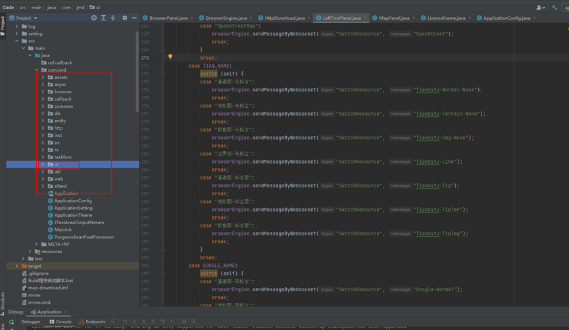Click the .gitignore file icon

pos(24,273)
